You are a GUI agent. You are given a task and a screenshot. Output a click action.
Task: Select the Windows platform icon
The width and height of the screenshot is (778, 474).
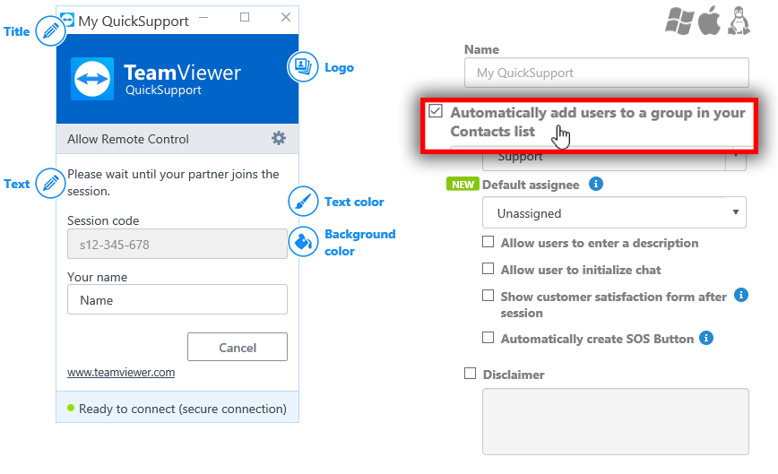pos(679,22)
